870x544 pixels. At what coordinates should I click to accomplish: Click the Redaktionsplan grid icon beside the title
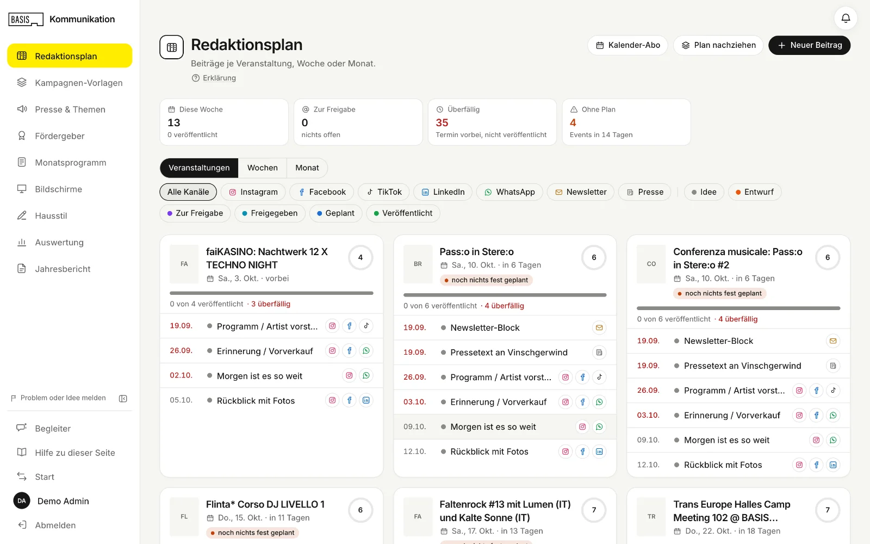coord(171,47)
